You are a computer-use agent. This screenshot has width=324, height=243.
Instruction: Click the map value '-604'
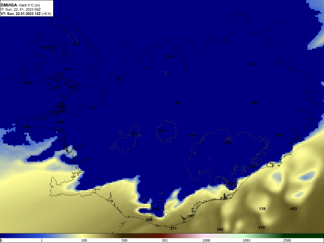click(228, 142)
